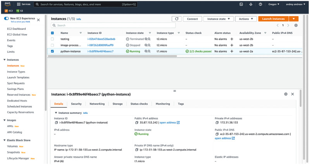Zoom in icon for image-process instance state
310x165 pixels.
pos(146,45)
